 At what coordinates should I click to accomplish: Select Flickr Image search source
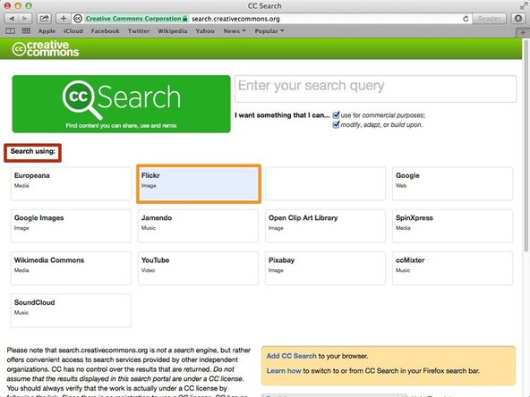[x=199, y=183]
